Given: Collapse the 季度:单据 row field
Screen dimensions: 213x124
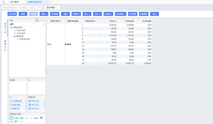Looking at the screenshot, I should (x=11, y=105).
